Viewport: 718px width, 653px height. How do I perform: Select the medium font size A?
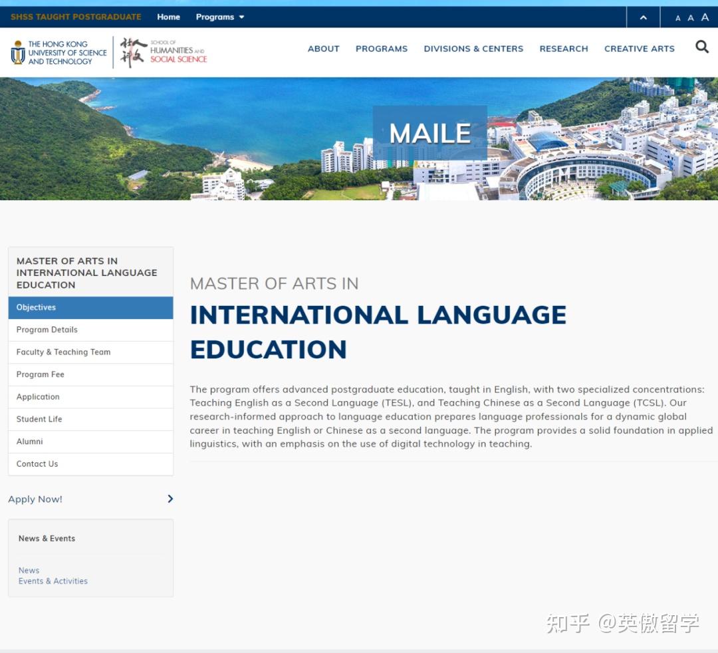(x=691, y=18)
